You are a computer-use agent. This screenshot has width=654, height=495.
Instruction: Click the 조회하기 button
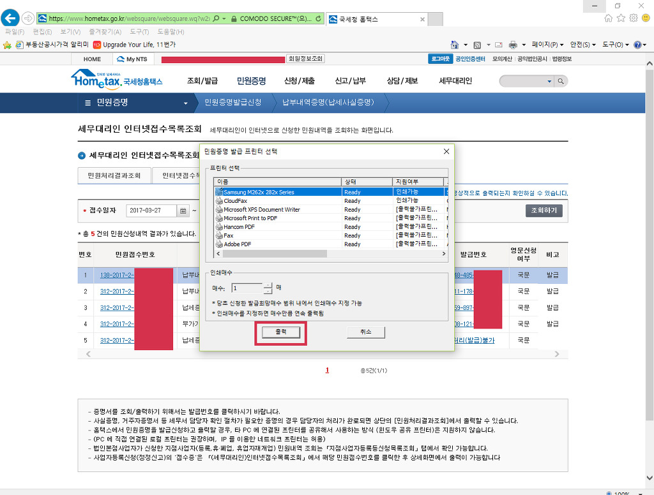[544, 211]
